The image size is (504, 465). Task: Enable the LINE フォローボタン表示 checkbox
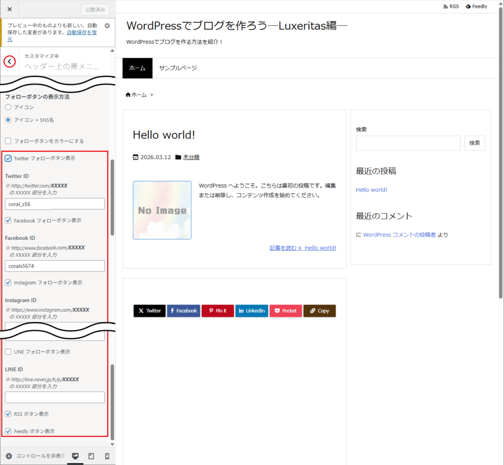[7, 352]
